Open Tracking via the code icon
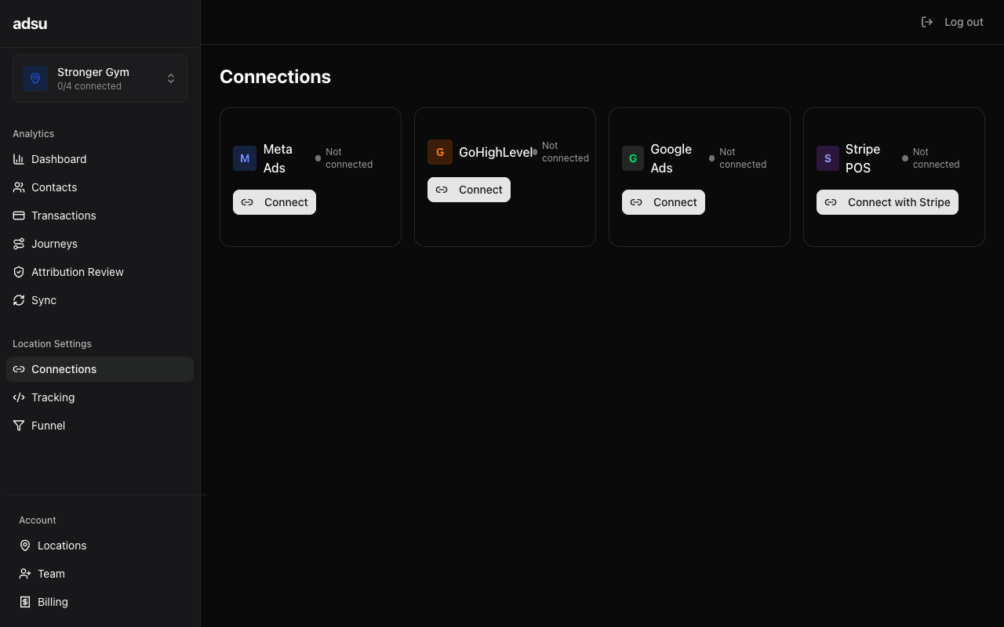1004x627 pixels. 19,397
